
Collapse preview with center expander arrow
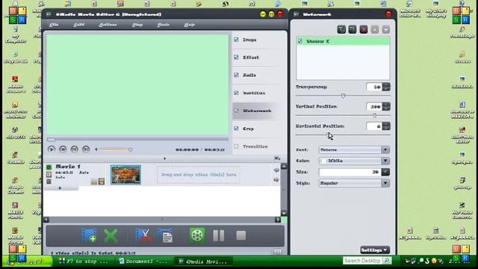[x=164, y=158]
